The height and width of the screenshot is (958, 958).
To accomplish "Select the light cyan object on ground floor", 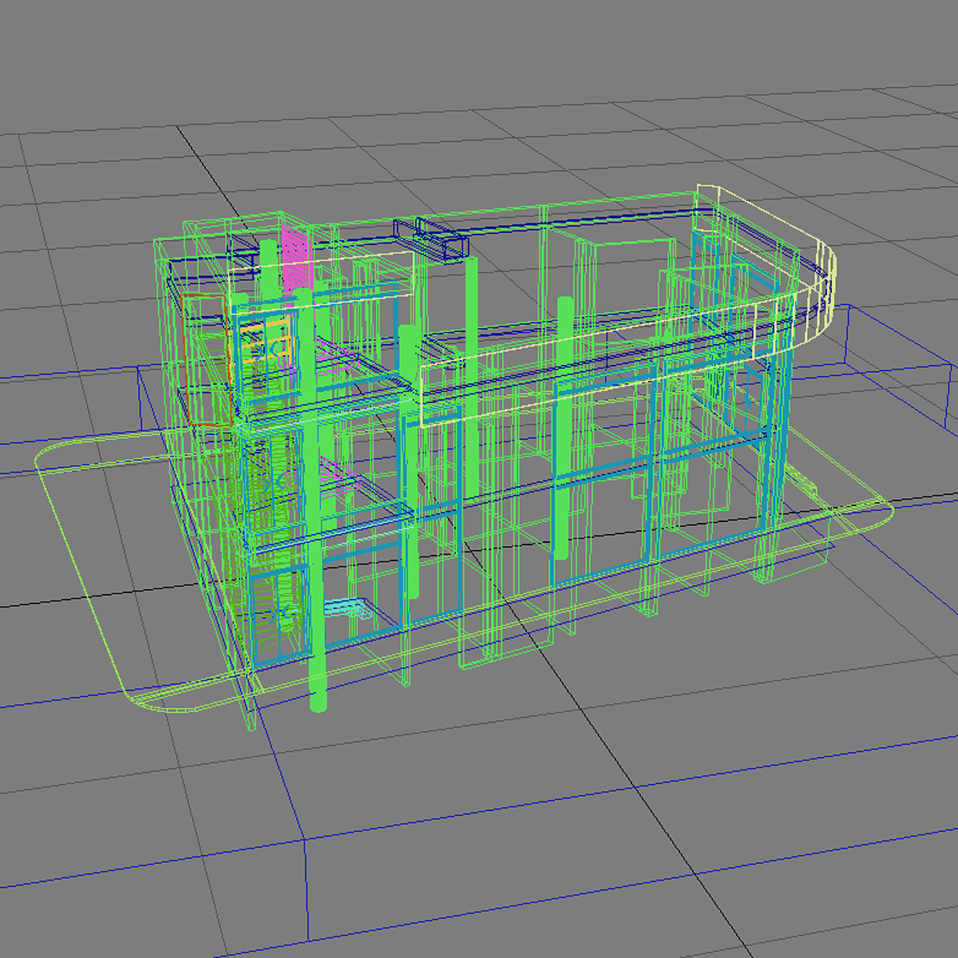I will click(x=346, y=608).
